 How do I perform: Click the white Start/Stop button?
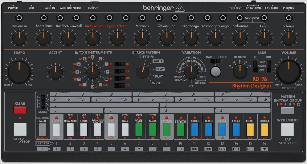pos(20,130)
